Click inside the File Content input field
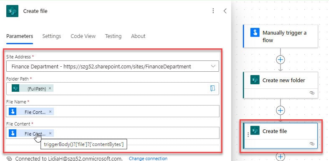This screenshot has height=161, width=329. (x=113, y=133)
